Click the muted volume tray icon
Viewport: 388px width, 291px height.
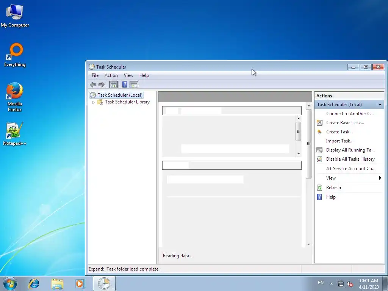pos(350,284)
